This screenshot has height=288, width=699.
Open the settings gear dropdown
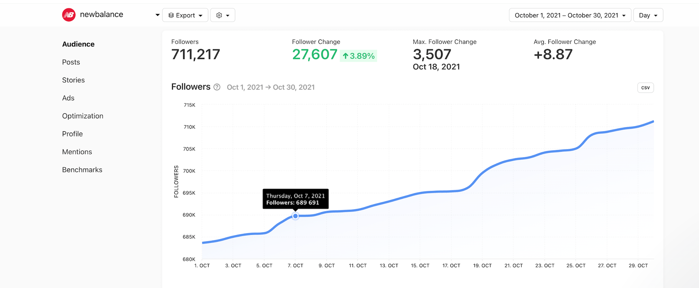(223, 15)
